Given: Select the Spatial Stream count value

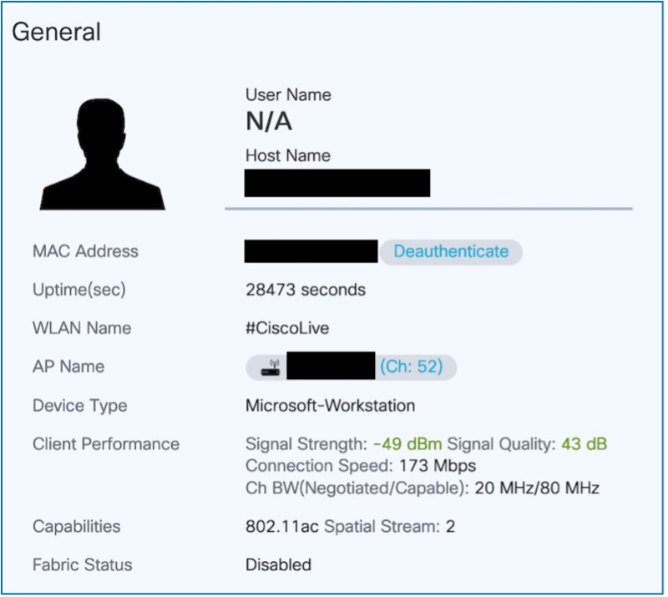Looking at the screenshot, I should coord(449,527).
